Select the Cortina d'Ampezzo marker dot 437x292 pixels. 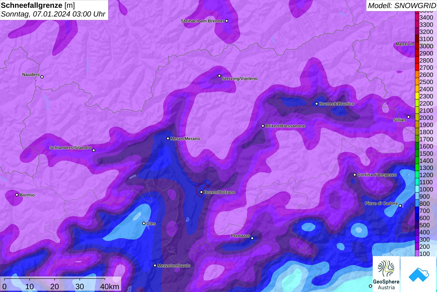click(355, 175)
